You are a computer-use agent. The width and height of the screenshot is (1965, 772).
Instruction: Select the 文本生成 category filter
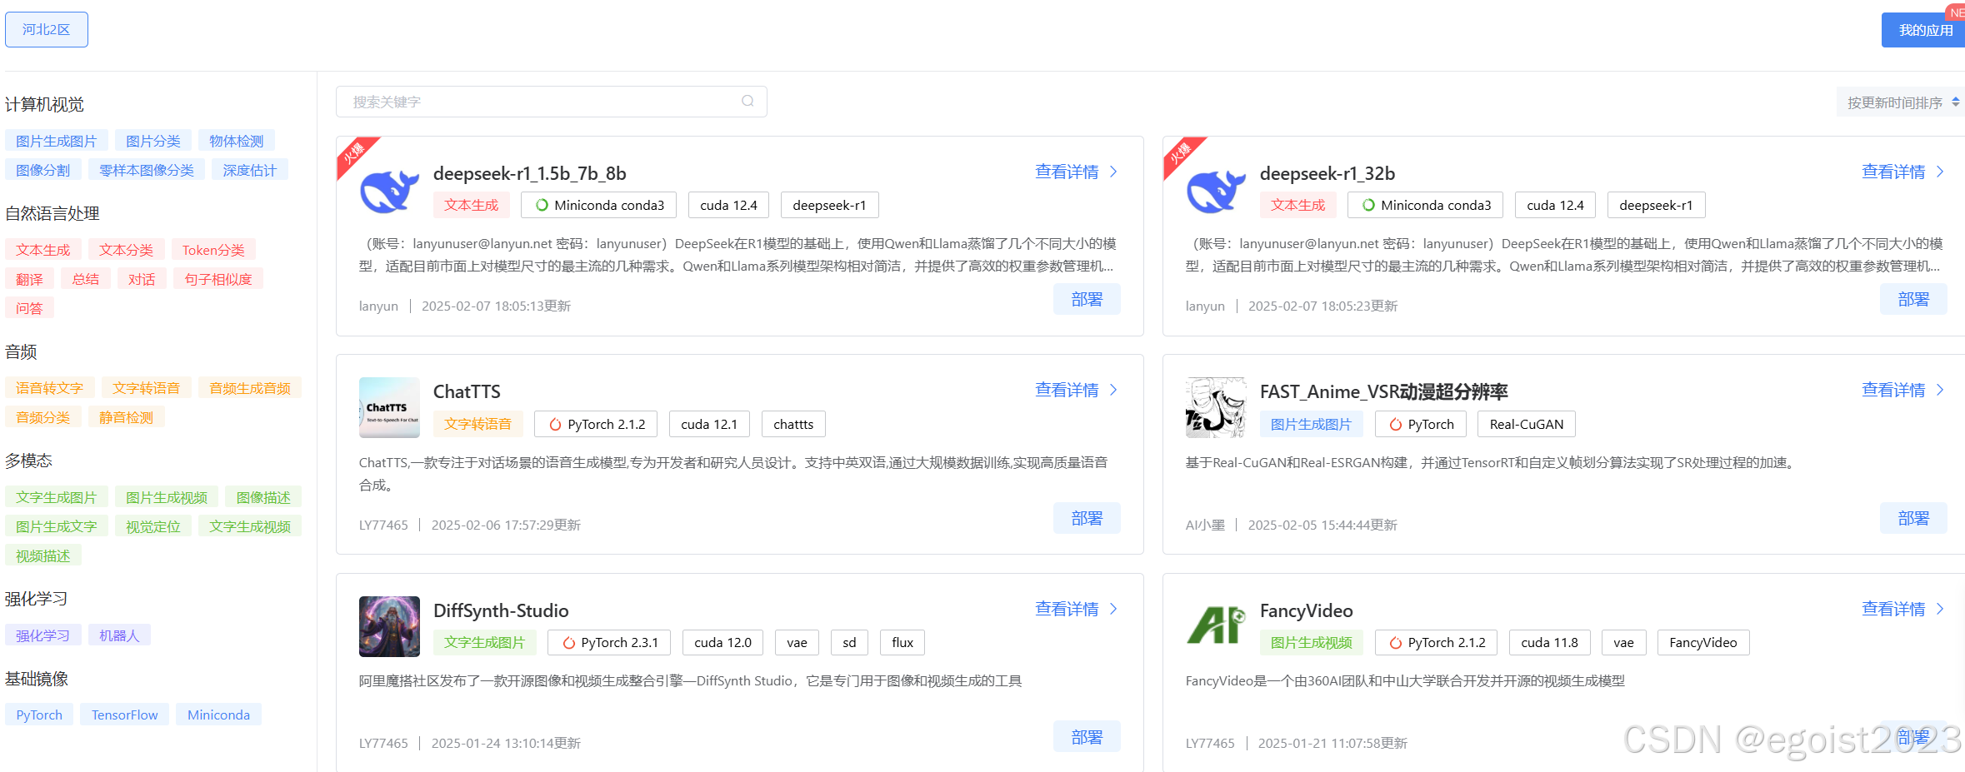click(x=42, y=248)
